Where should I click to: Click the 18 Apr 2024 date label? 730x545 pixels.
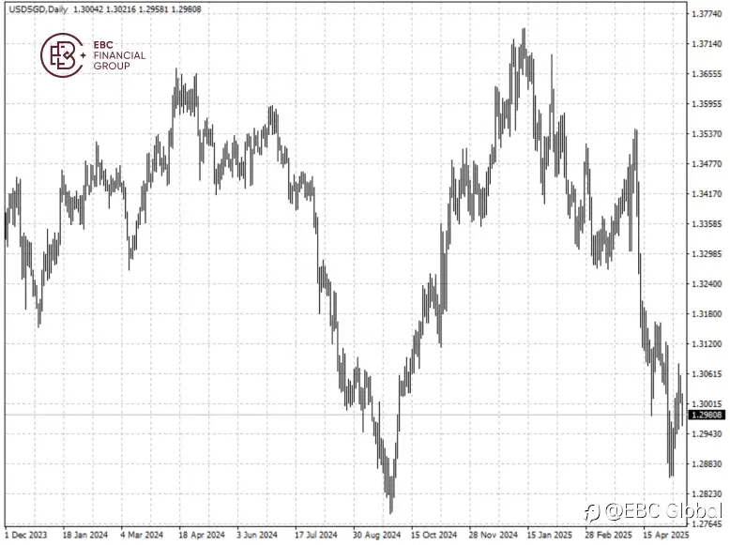(201, 535)
